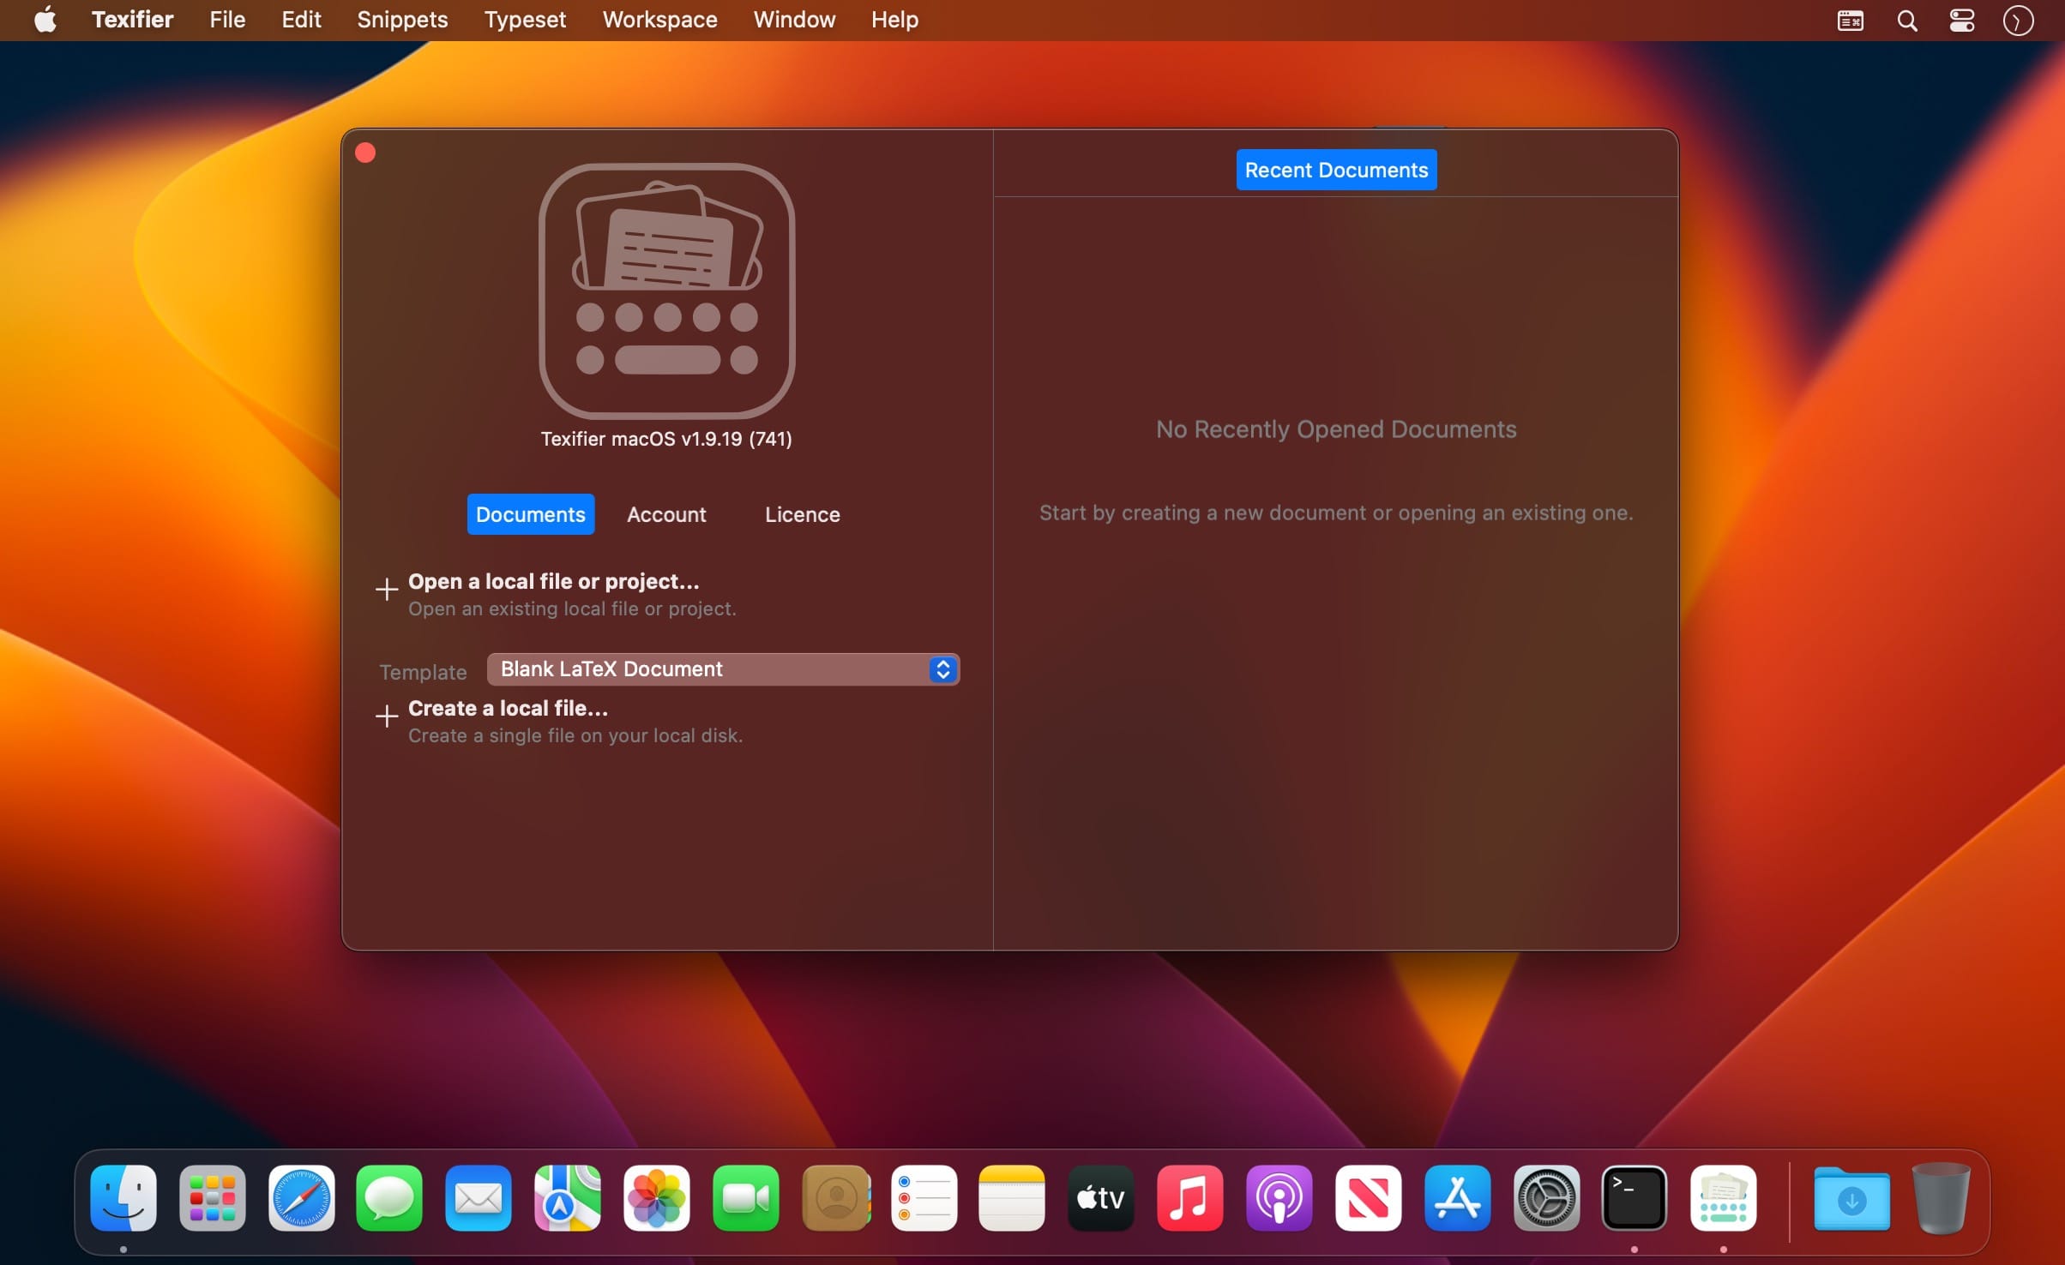Open System Settings from the Dock
The width and height of the screenshot is (2065, 1265).
point(1547,1198)
